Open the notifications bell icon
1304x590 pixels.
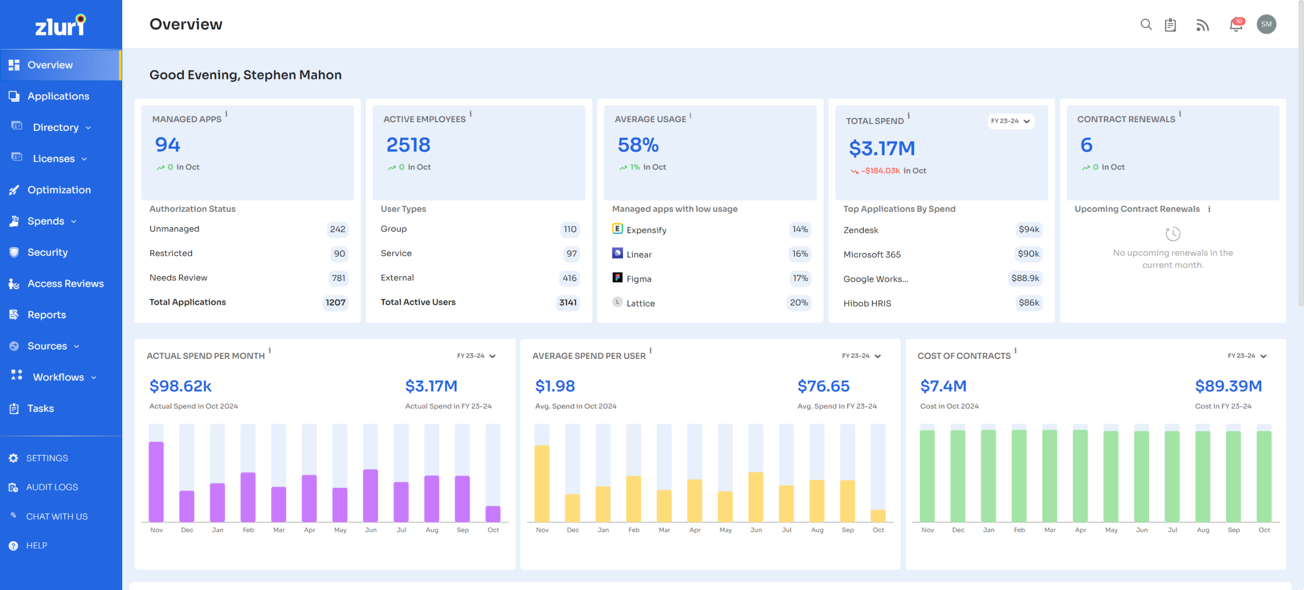coord(1236,24)
